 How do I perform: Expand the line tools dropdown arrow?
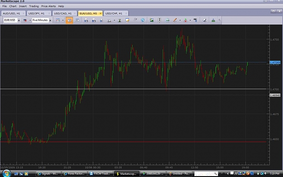click(x=180, y=20)
